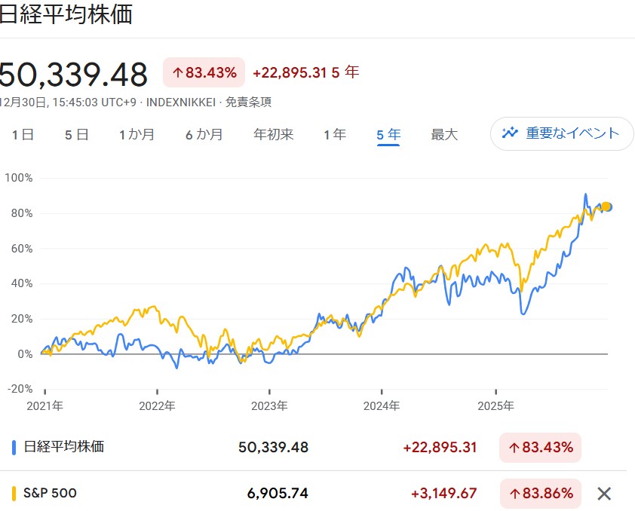The image size is (635, 511).
Task: Select the 1日 time range tab
Action: pos(23,135)
